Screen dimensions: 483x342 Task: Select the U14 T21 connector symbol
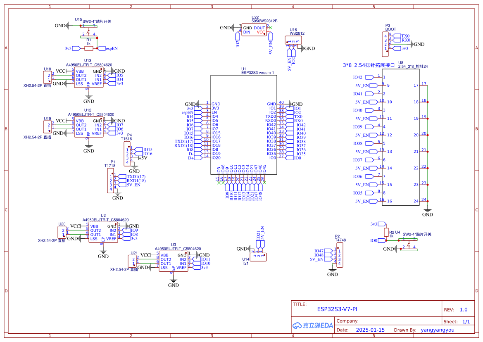[x=258, y=257]
